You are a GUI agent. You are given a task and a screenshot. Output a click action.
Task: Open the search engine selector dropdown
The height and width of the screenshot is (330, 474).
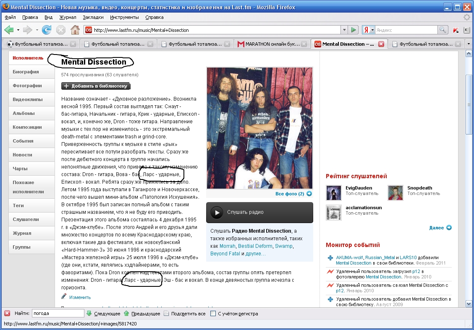coord(372,30)
